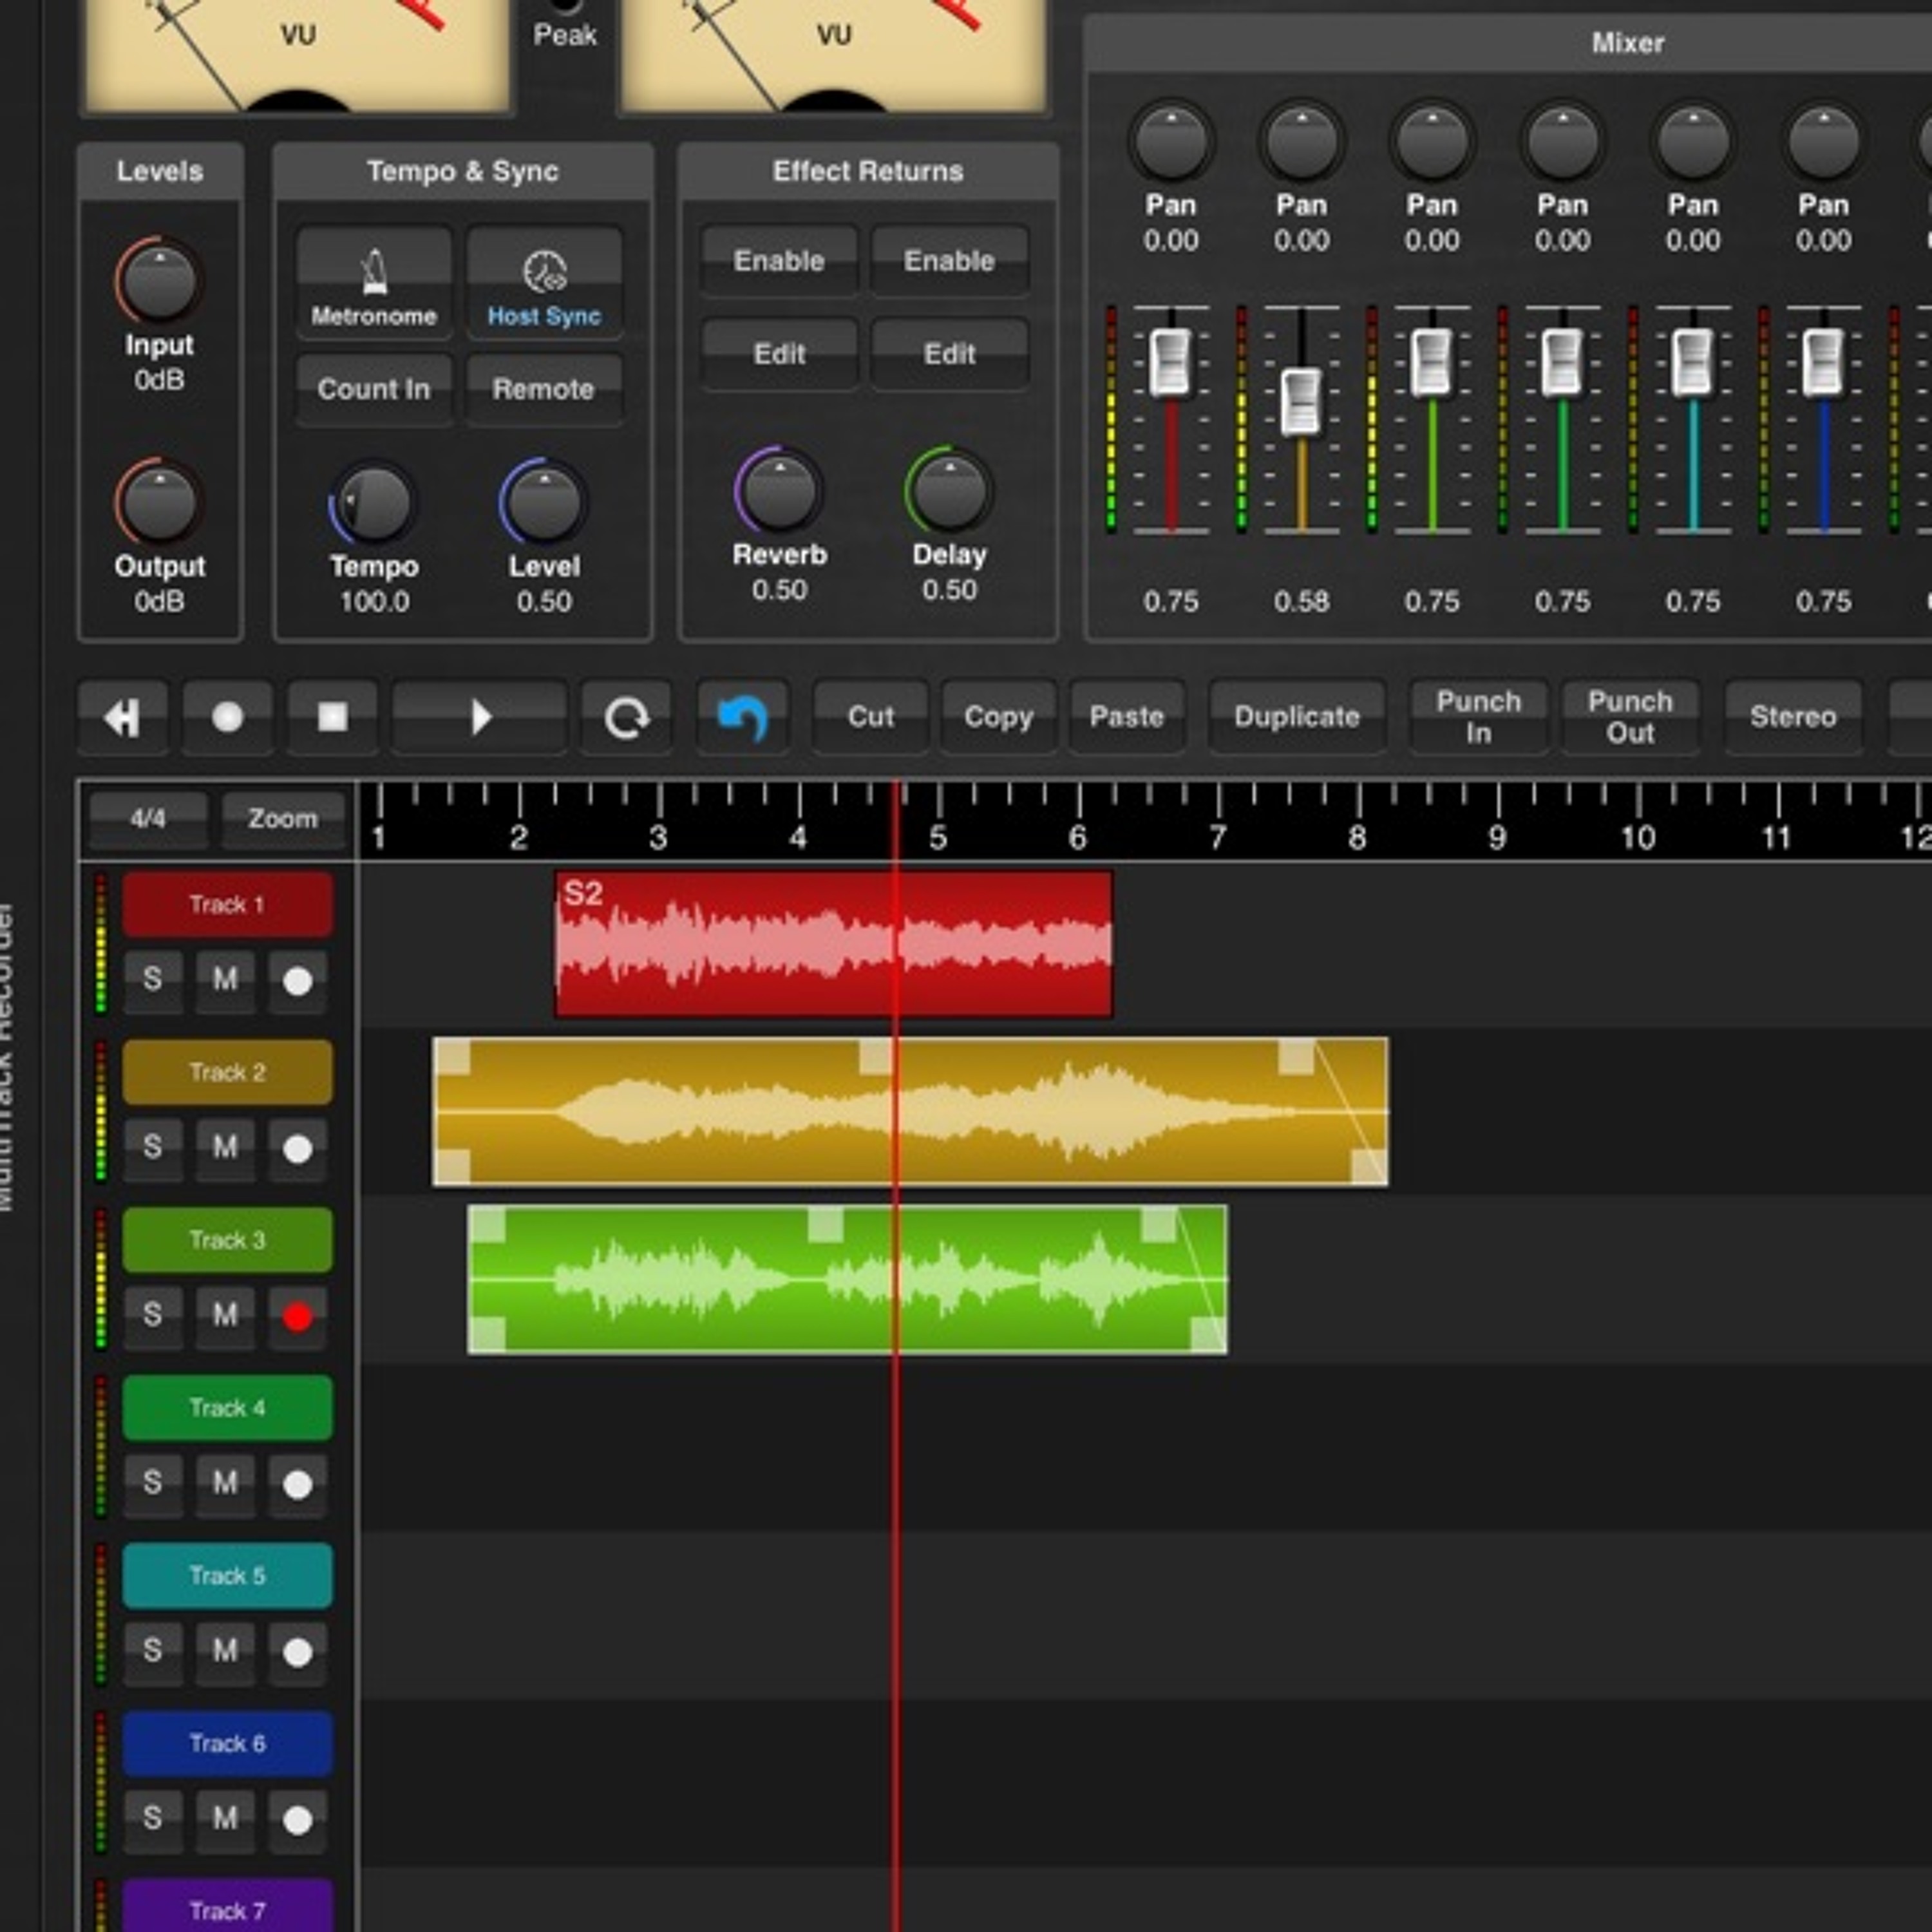Mute Track 6
This screenshot has width=1932, height=1932.
click(225, 1820)
